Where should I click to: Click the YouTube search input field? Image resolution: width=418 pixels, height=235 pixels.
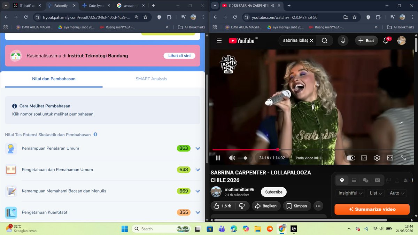(x=295, y=40)
